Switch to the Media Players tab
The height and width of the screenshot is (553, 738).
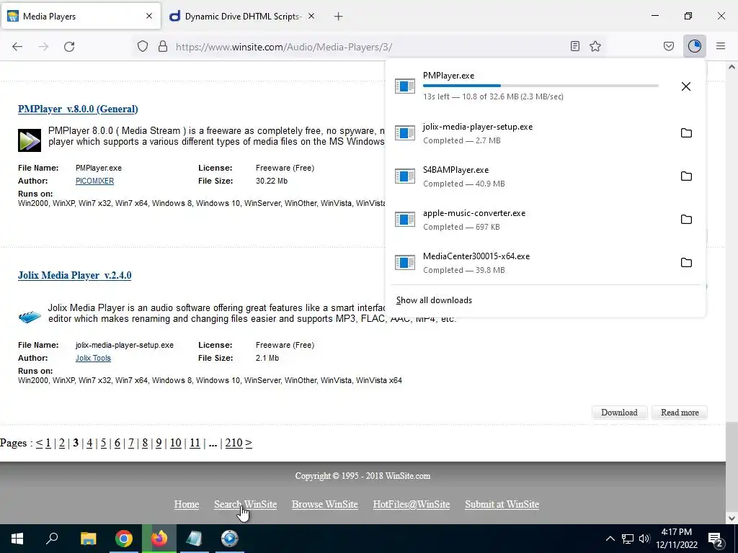click(81, 16)
